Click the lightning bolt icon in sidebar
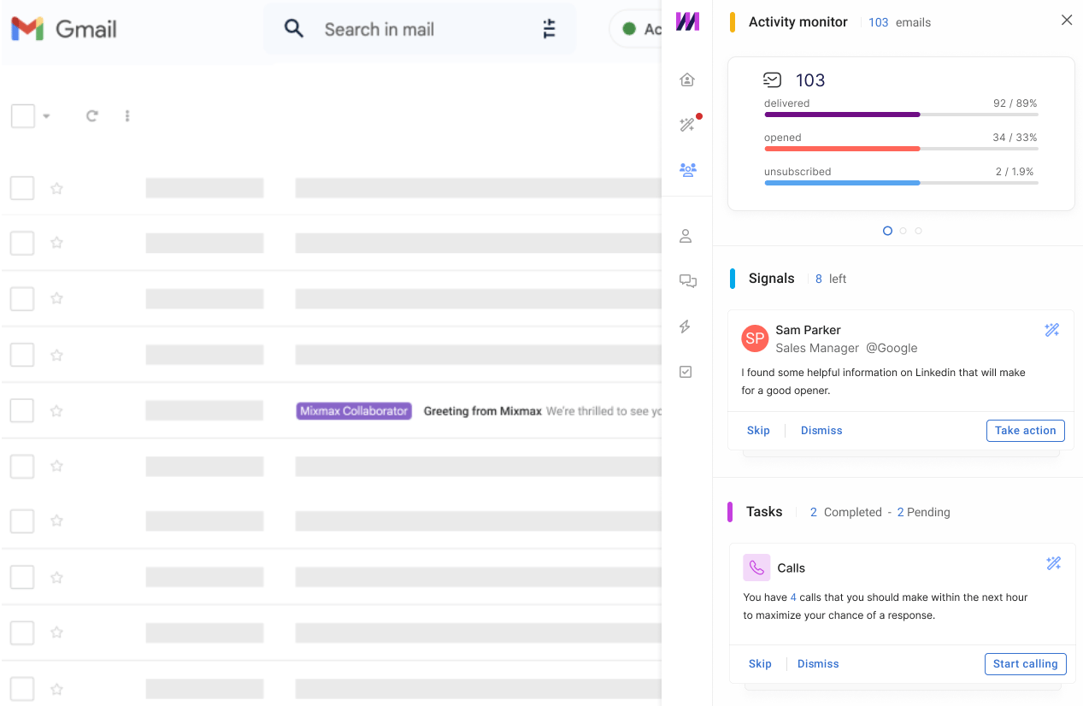1083x706 pixels. point(685,327)
